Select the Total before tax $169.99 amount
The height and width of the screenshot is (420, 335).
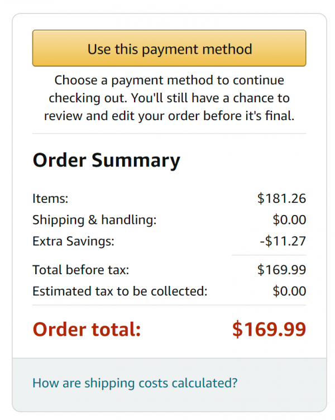281,270
